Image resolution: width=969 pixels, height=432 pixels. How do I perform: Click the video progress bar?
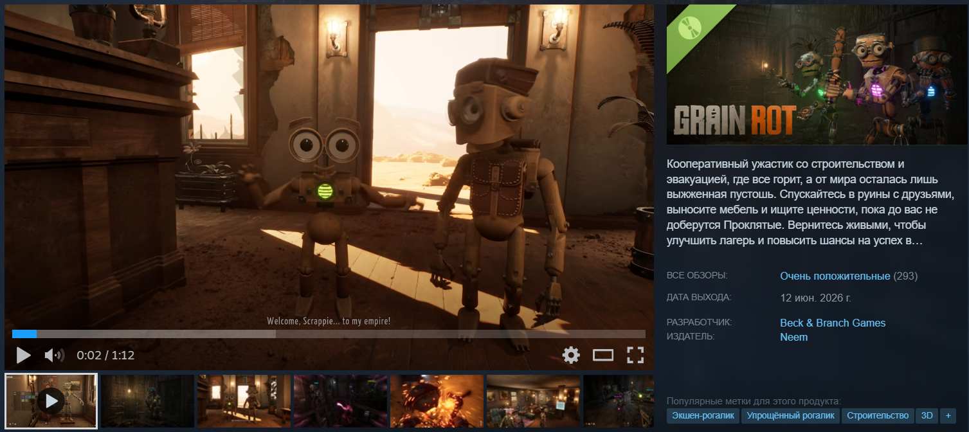coord(329,334)
